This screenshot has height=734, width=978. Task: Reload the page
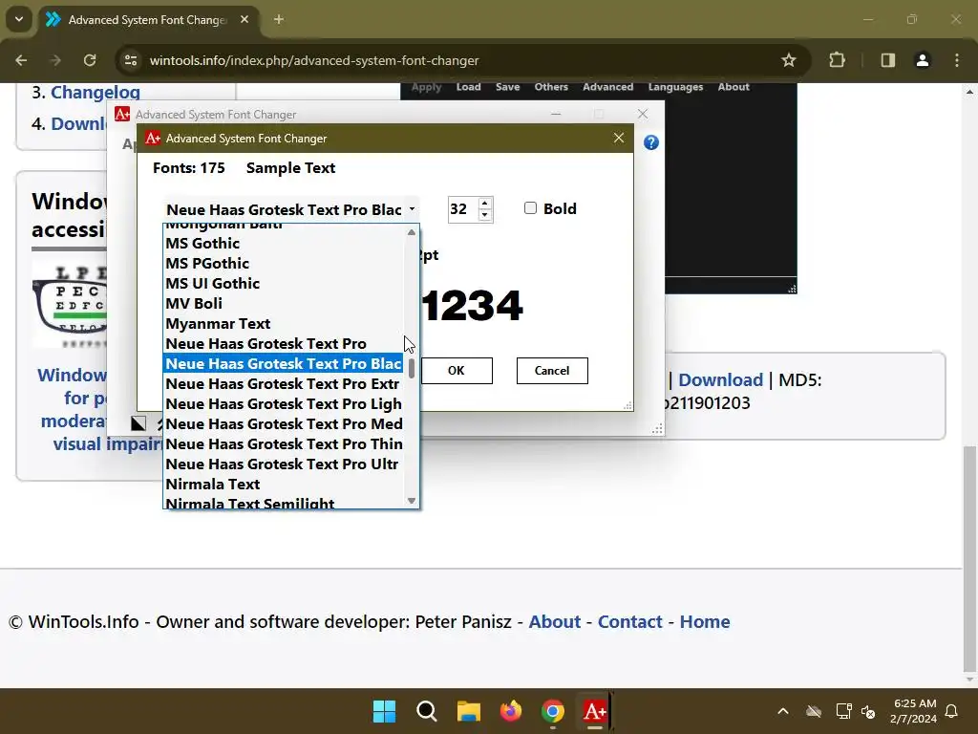[90, 60]
